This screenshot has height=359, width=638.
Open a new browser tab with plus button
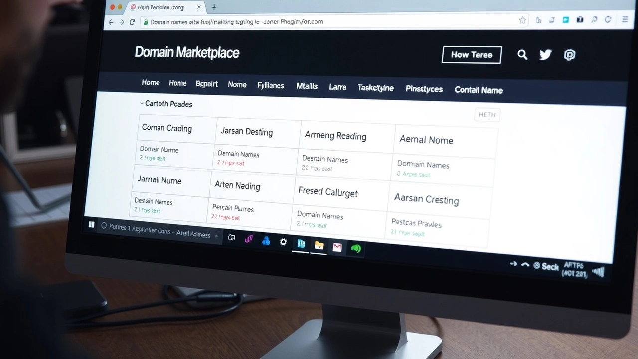[214, 7]
